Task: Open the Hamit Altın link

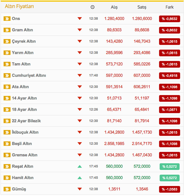Action: click(x=23, y=178)
